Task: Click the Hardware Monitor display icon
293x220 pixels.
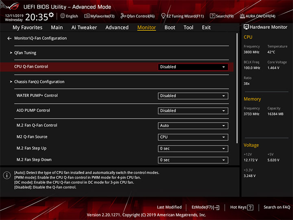Action: pyautogui.click(x=246, y=27)
